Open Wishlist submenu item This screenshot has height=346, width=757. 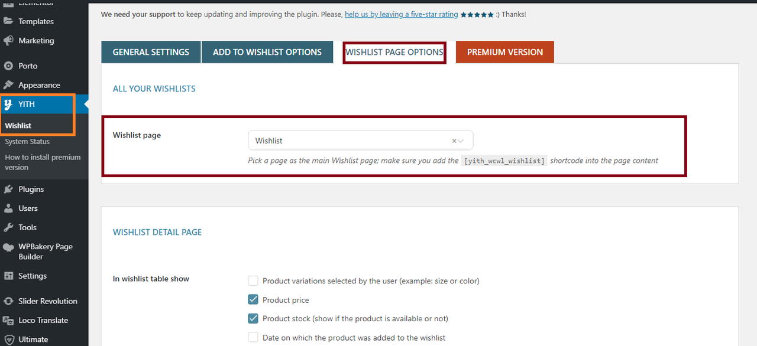(x=18, y=126)
